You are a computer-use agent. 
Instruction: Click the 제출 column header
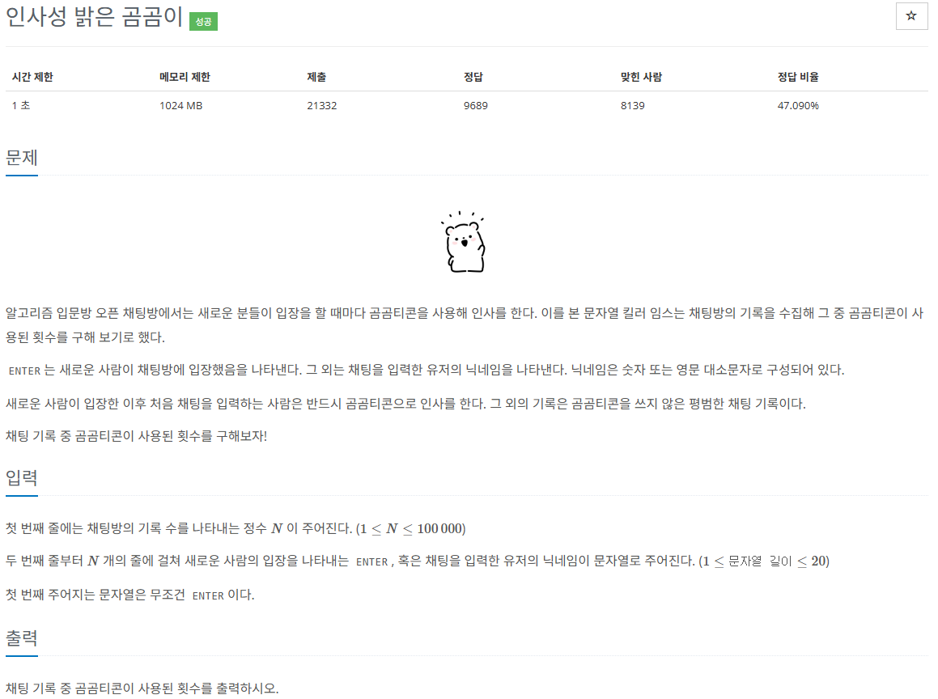click(316, 77)
